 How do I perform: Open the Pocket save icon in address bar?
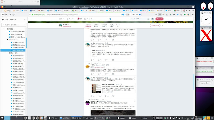(x=137, y=15)
